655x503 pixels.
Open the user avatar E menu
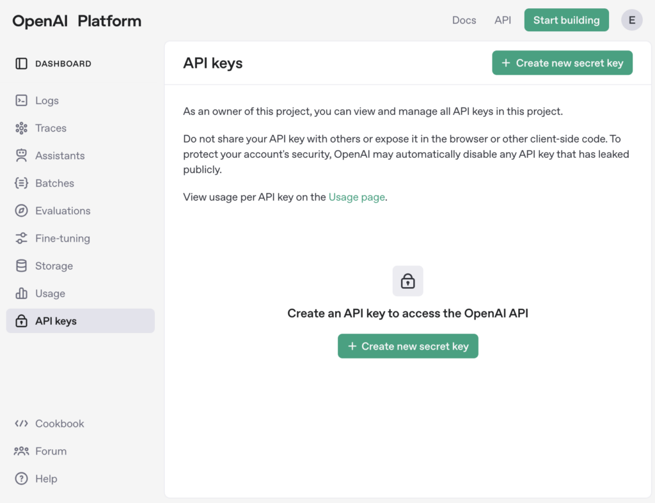tap(631, 20)
